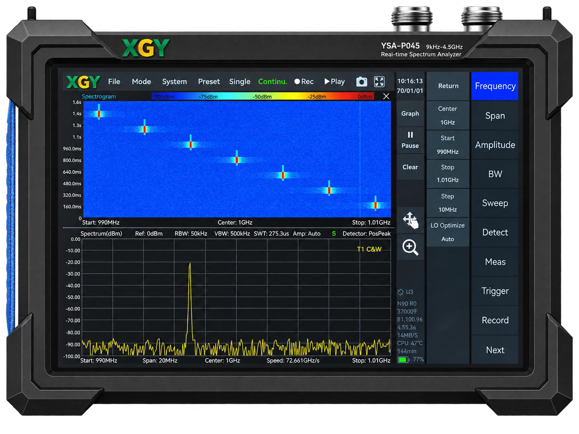This screenshot has width=579, height=434.
Task: Clear the trace display
Action: tap(410, 167)
